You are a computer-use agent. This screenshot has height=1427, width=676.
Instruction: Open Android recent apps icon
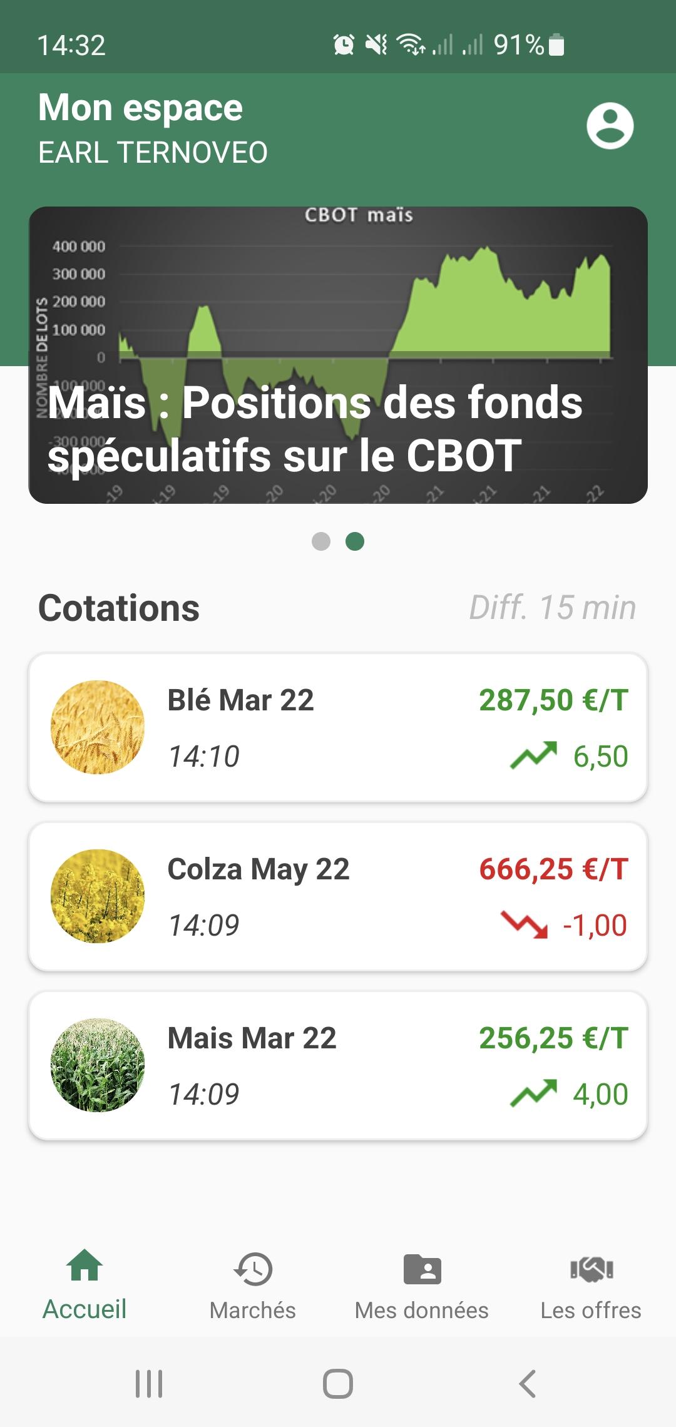[149, 1383]
